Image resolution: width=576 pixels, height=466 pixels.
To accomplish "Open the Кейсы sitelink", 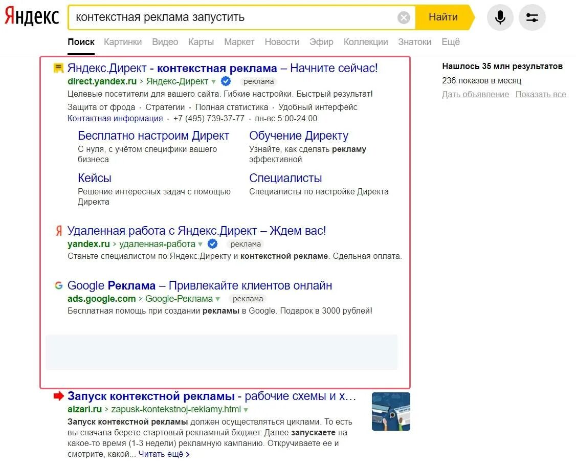I will click(x=95, y=178).
